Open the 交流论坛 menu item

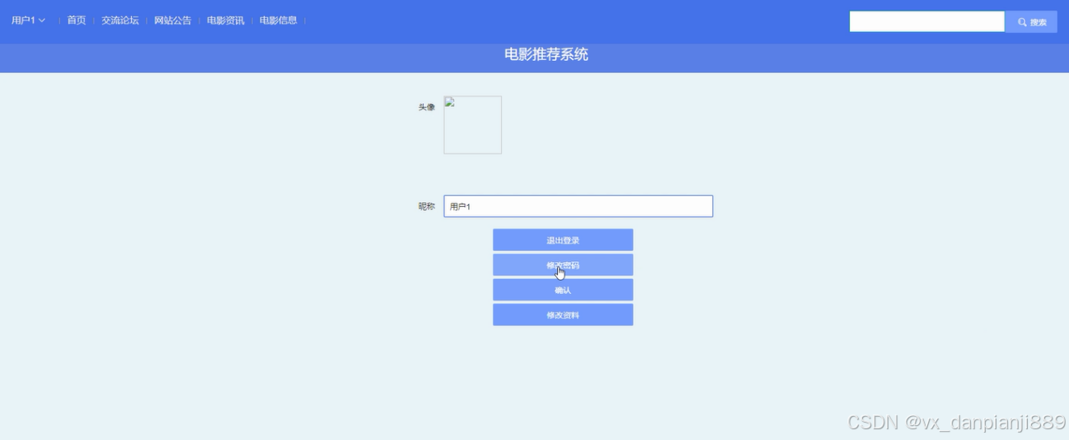pos(120,21)
